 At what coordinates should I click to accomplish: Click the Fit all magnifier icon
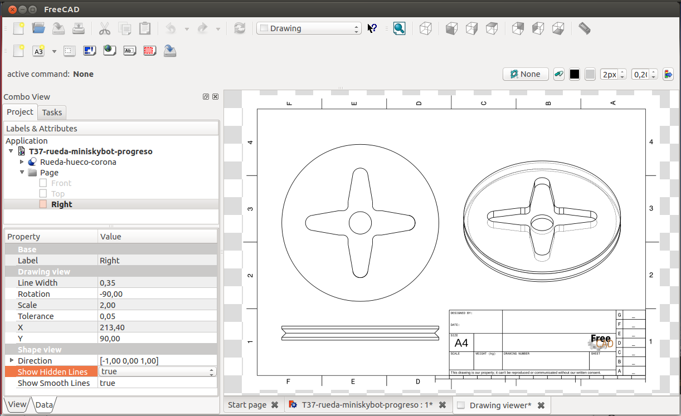click(x=399, y=28)
